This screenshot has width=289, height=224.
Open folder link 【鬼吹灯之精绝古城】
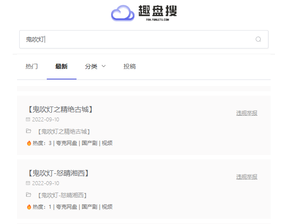[64, 131]
